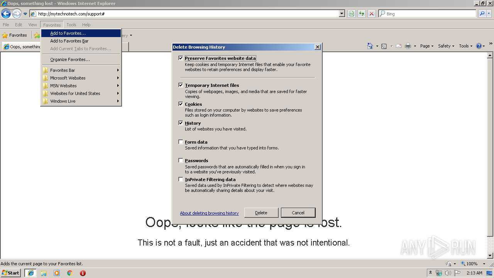The width and height of the screenshot is (494, 278).
Task: Click the volume speaker tray icon
Action: coord(448,273)
